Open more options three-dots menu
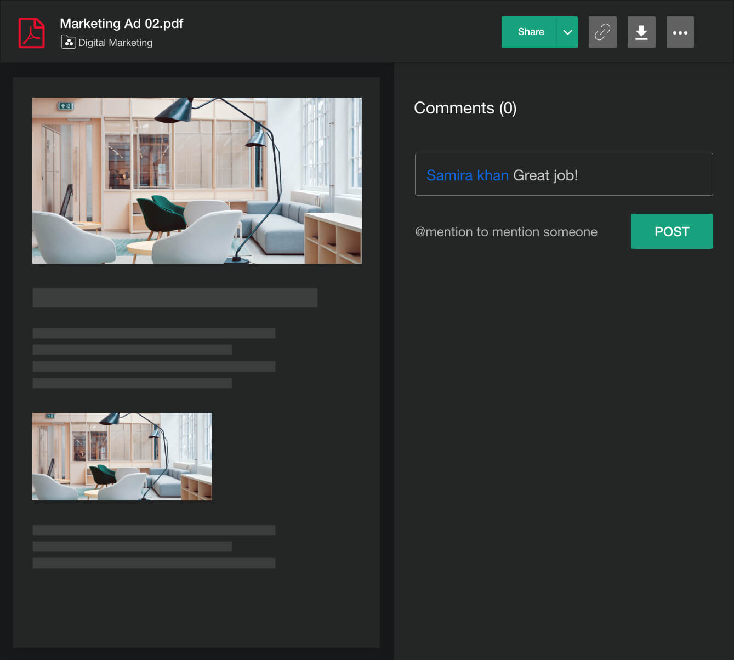The height and width of the screenshot is (660, 734). pos(680,32)
